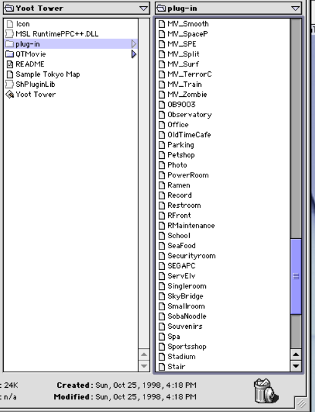Click the Observatory file icon
Image resolution: width=315 pixels, height=412 pixels.
(x=162, y=115)
